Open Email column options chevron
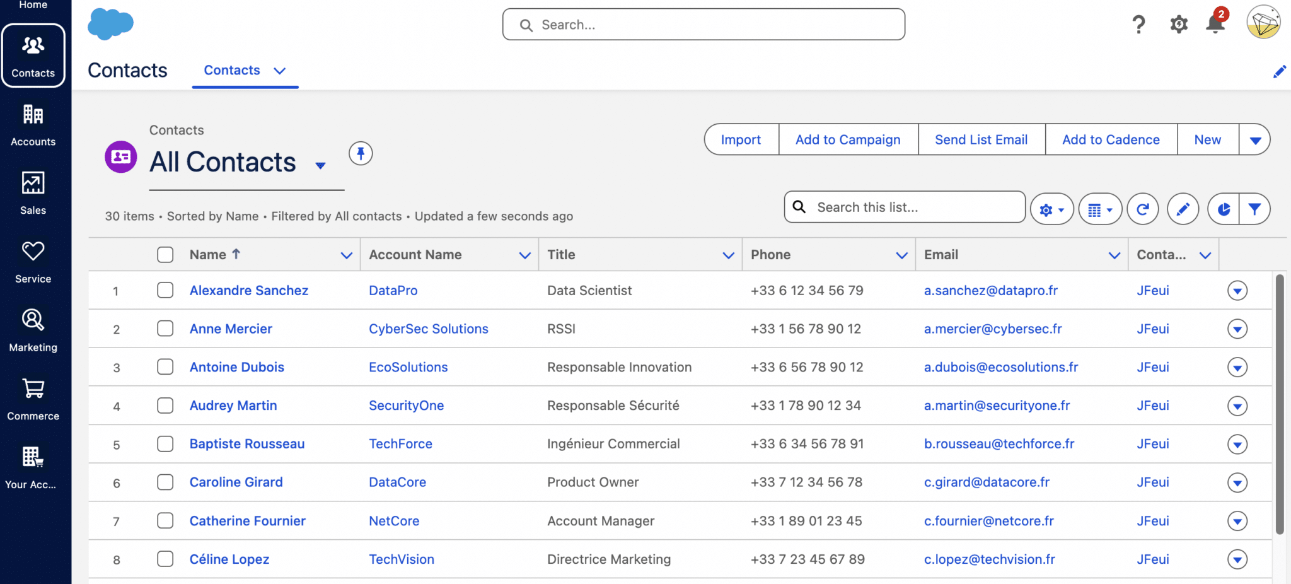This screenshot has height=584, width=1291. (1114, 255)
